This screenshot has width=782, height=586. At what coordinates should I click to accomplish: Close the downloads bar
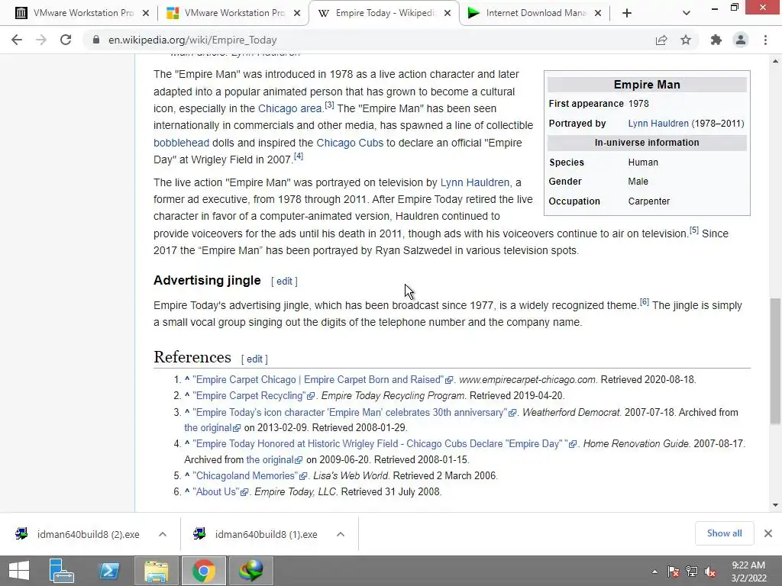pyautogui.click(x=768, y=533)
